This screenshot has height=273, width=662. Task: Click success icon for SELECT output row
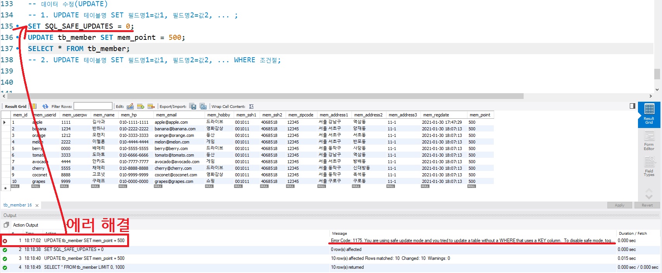click(x=5, y=268)
